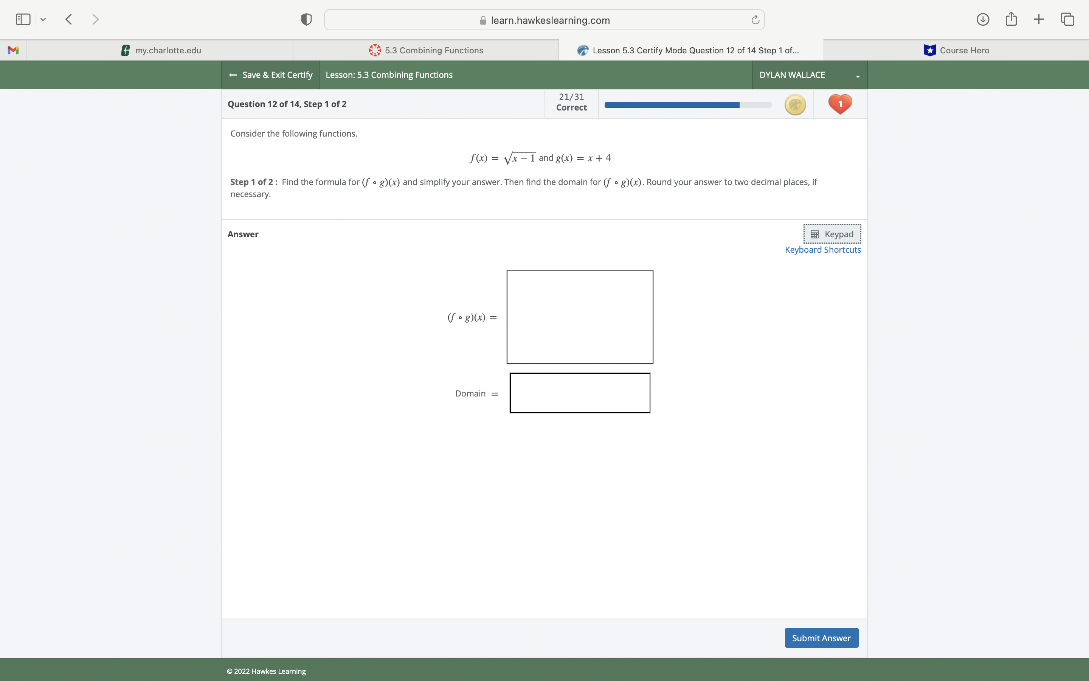This screenshot has width=1089, height=681.
Task: Click the Safari sidebar toggle icon
Action: click(x=23, y=19)
